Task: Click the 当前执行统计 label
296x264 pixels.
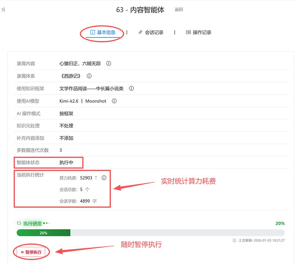Action: coord(30,175)
